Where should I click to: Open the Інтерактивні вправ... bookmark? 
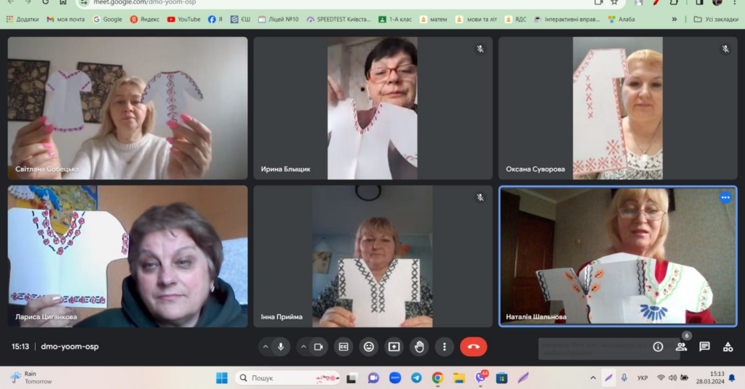tap(567, 20)
